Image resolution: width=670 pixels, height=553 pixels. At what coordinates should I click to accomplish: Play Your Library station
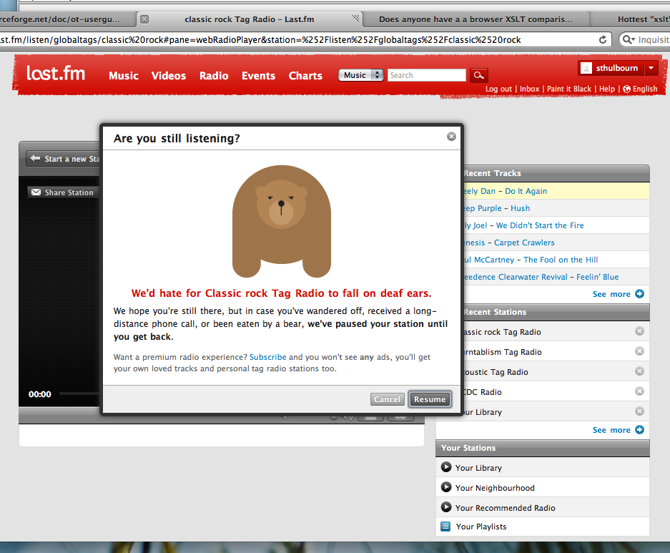(x=445, y=468)
